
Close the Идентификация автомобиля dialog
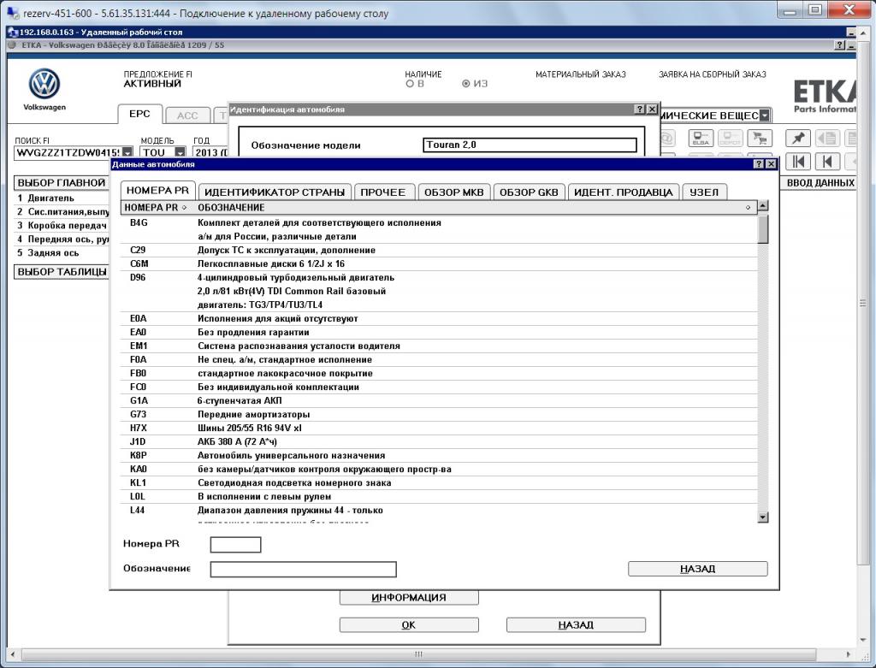(652, 109)
